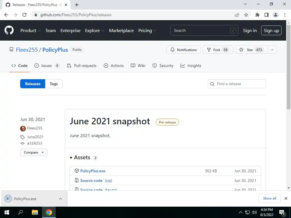Close the downloads bar
Image resolution: width=291 pixels, height=218 pixels.
286,198
